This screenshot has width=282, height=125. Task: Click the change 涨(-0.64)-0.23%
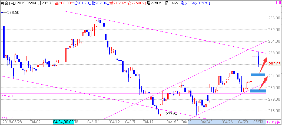195,3
